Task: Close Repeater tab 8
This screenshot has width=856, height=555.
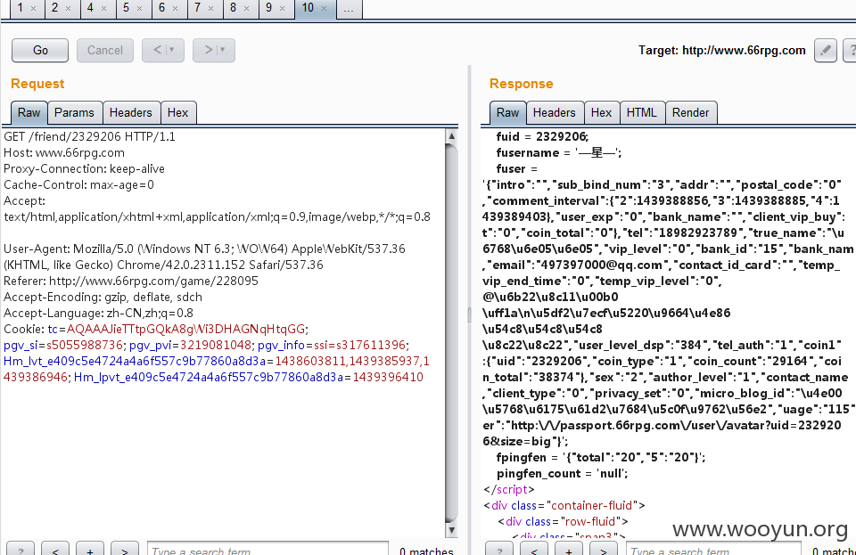Action: click(247, 9)
